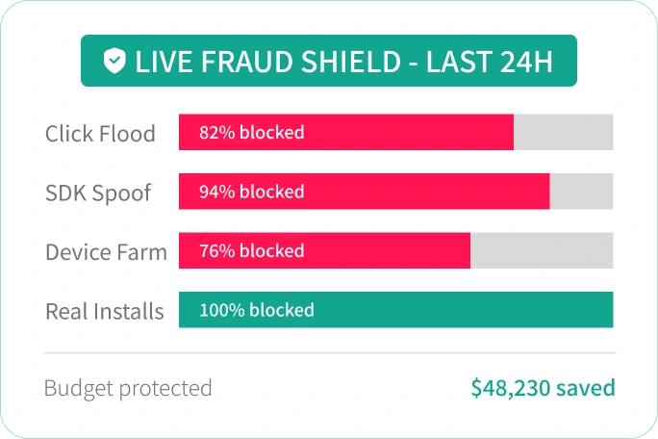Open the $48,230 saved amount

(543, 388)
